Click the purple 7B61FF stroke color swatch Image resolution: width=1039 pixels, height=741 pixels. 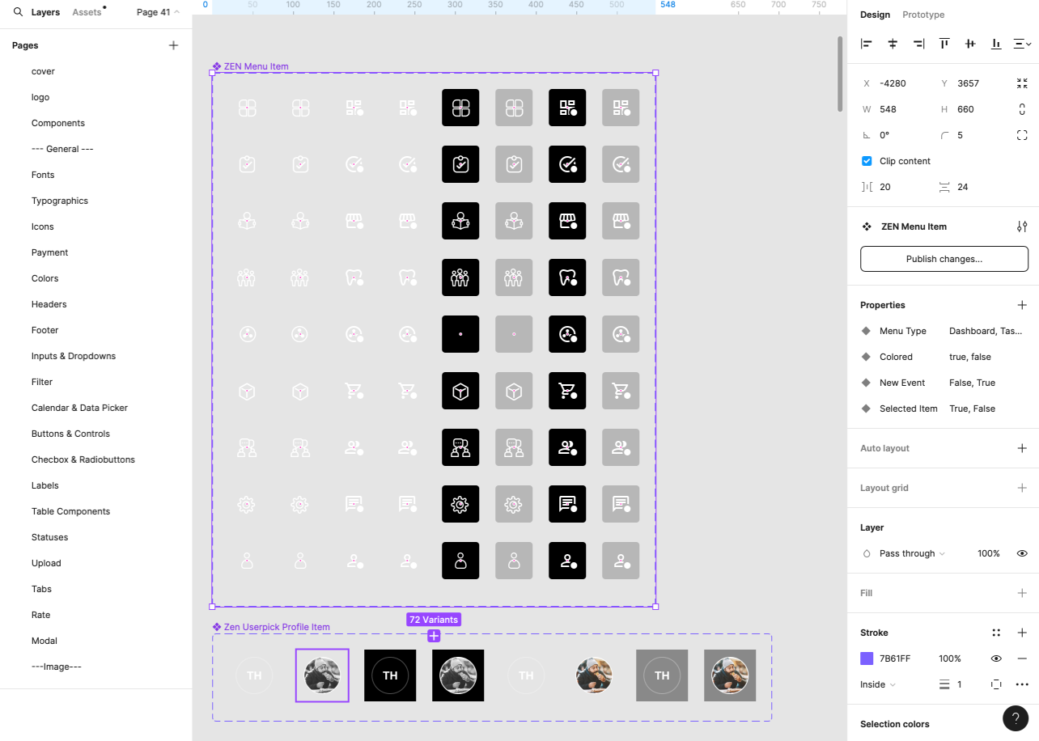pos(867,658)
